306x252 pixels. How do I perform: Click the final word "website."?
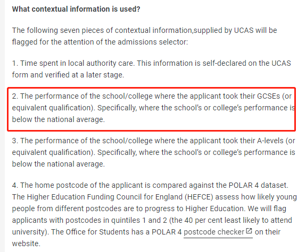click(26, 244)
